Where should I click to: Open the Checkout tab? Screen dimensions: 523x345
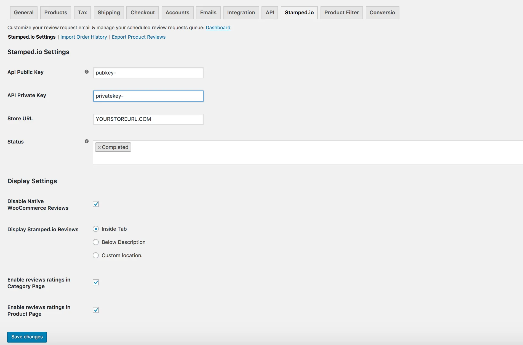coord(143,13)
